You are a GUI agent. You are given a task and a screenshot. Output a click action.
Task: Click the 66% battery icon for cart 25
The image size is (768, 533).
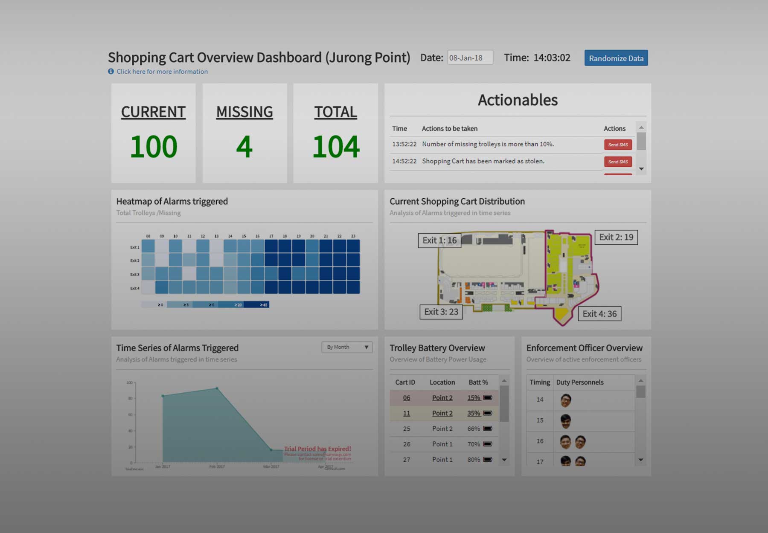488,429
